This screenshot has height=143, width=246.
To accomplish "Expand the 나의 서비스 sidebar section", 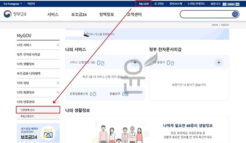I will tap(58, 45).
